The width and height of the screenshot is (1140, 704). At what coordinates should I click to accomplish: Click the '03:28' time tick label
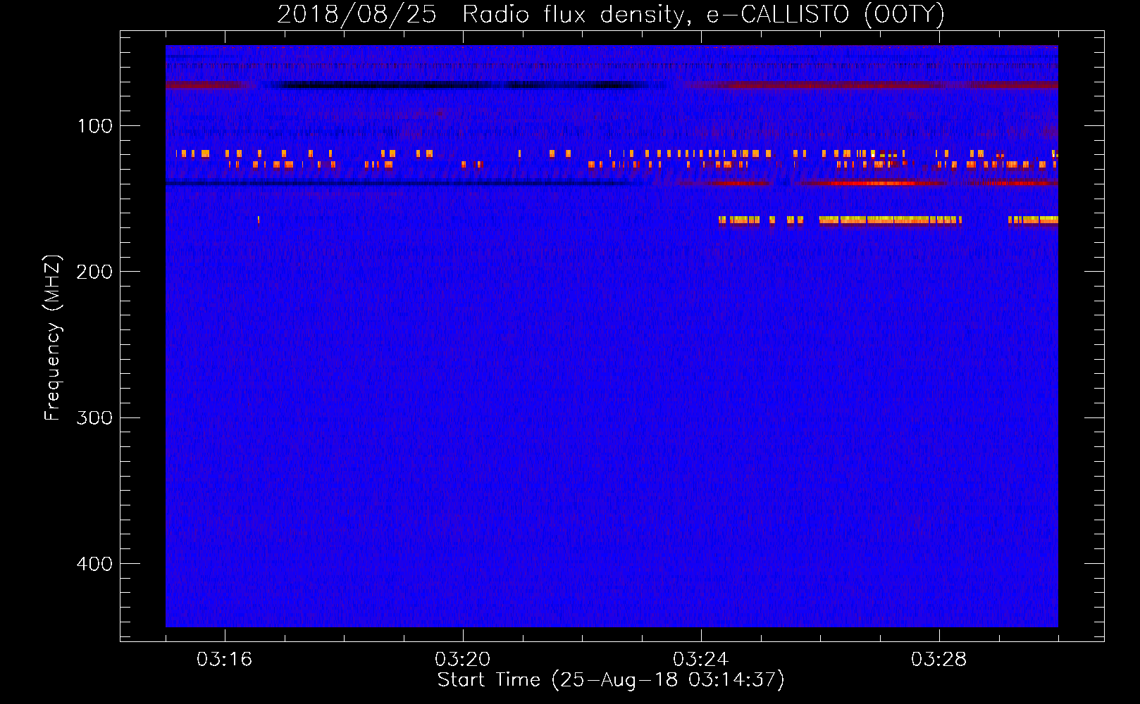click(938, 660)
